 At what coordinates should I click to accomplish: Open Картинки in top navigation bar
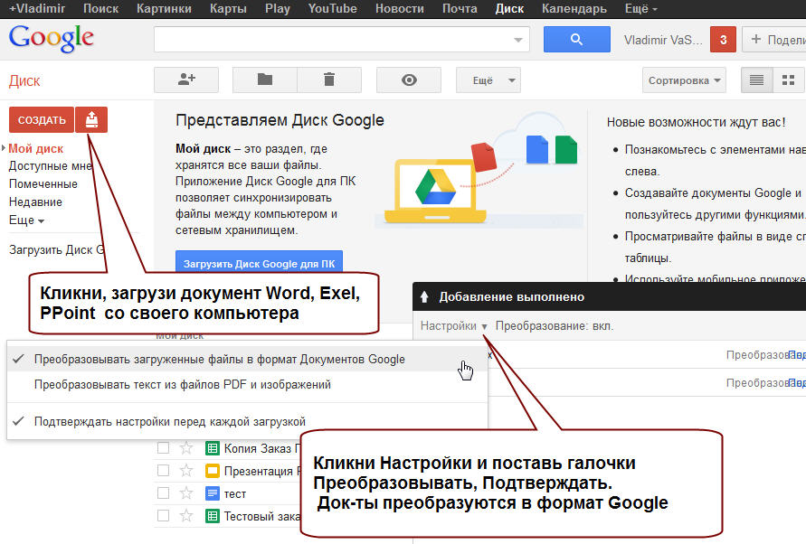point(164,9)
